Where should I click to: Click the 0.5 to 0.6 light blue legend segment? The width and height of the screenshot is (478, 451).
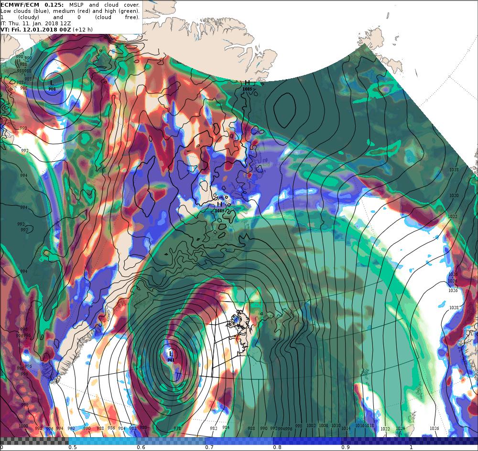coord(103,441)
